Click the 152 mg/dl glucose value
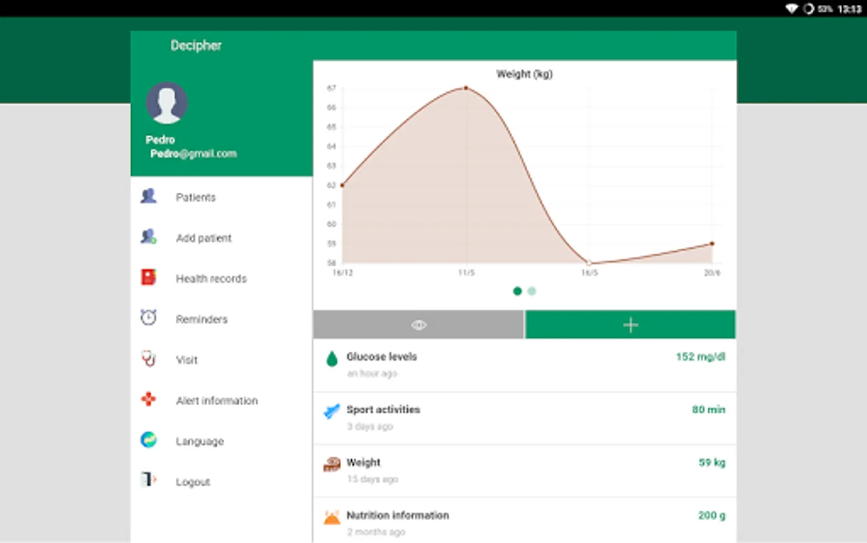Screen dimensions: 867x543 tap(700, 357)
